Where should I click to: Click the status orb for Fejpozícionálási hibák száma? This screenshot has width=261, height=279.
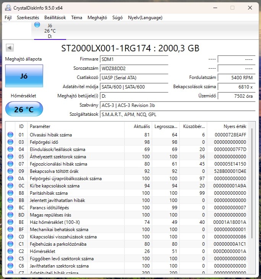click(10, 164)
